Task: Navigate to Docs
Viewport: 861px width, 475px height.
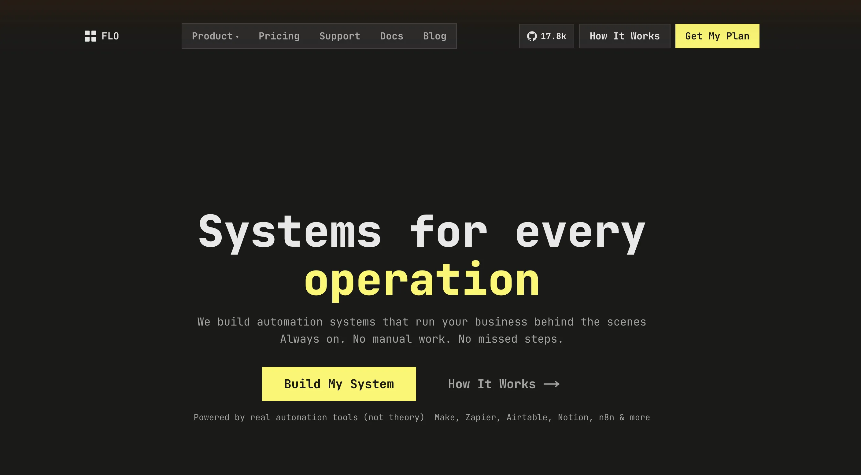Action: pos(391,36)
